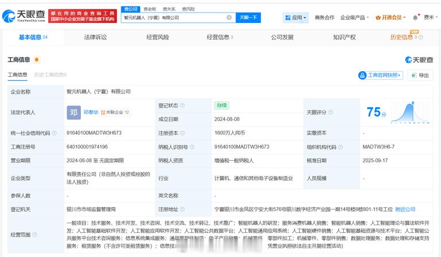The image size is (441, 257).
Task: Clear the search box with the X icon
Action: coord(229,17)
